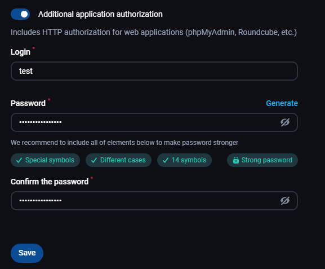The height and width of the screenshot is (269, 325).
Task: Click the red required asterisk beside Login
Action: point(34,48)
